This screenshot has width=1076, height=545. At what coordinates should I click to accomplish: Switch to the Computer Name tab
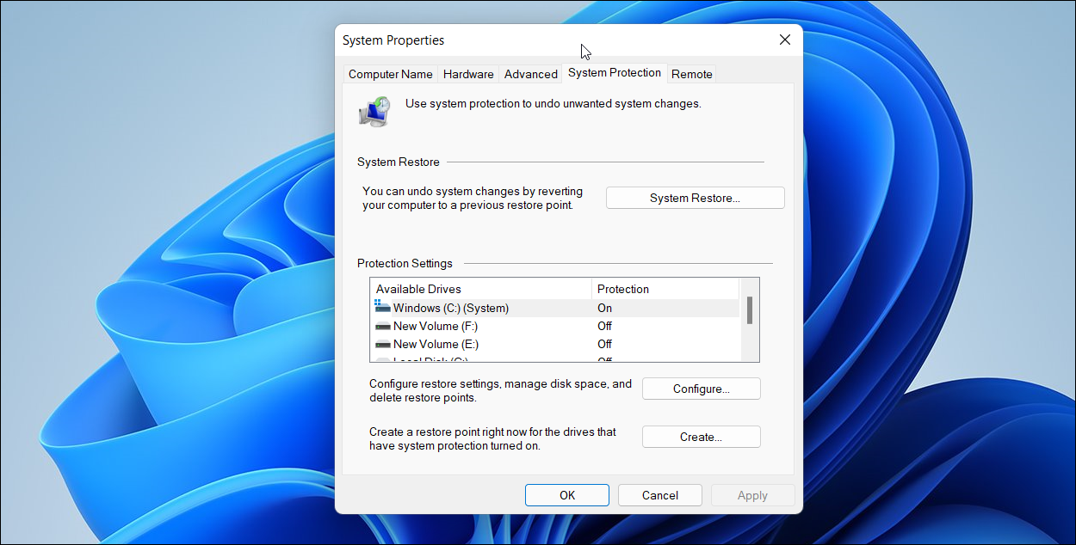[x=390, y=74]
